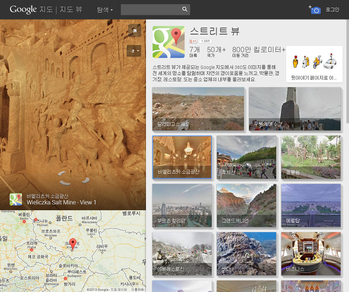The image size is (349, 292).
Task: Click the Google Maps icon by Wieliczka title
Action: [x=16, y=200]
